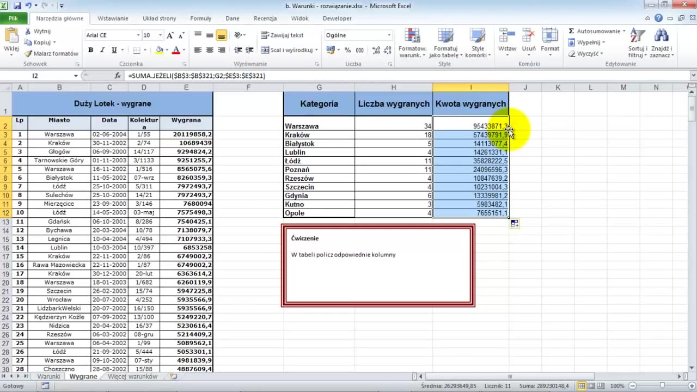Click the Usuń delete cells button
The image size is (697, 392).
(x=529, y=42)
